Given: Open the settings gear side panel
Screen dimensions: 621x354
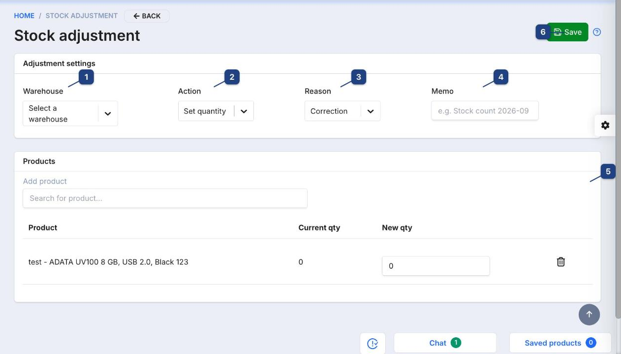Looking at the screenshot, I should [x=605, y=125].
